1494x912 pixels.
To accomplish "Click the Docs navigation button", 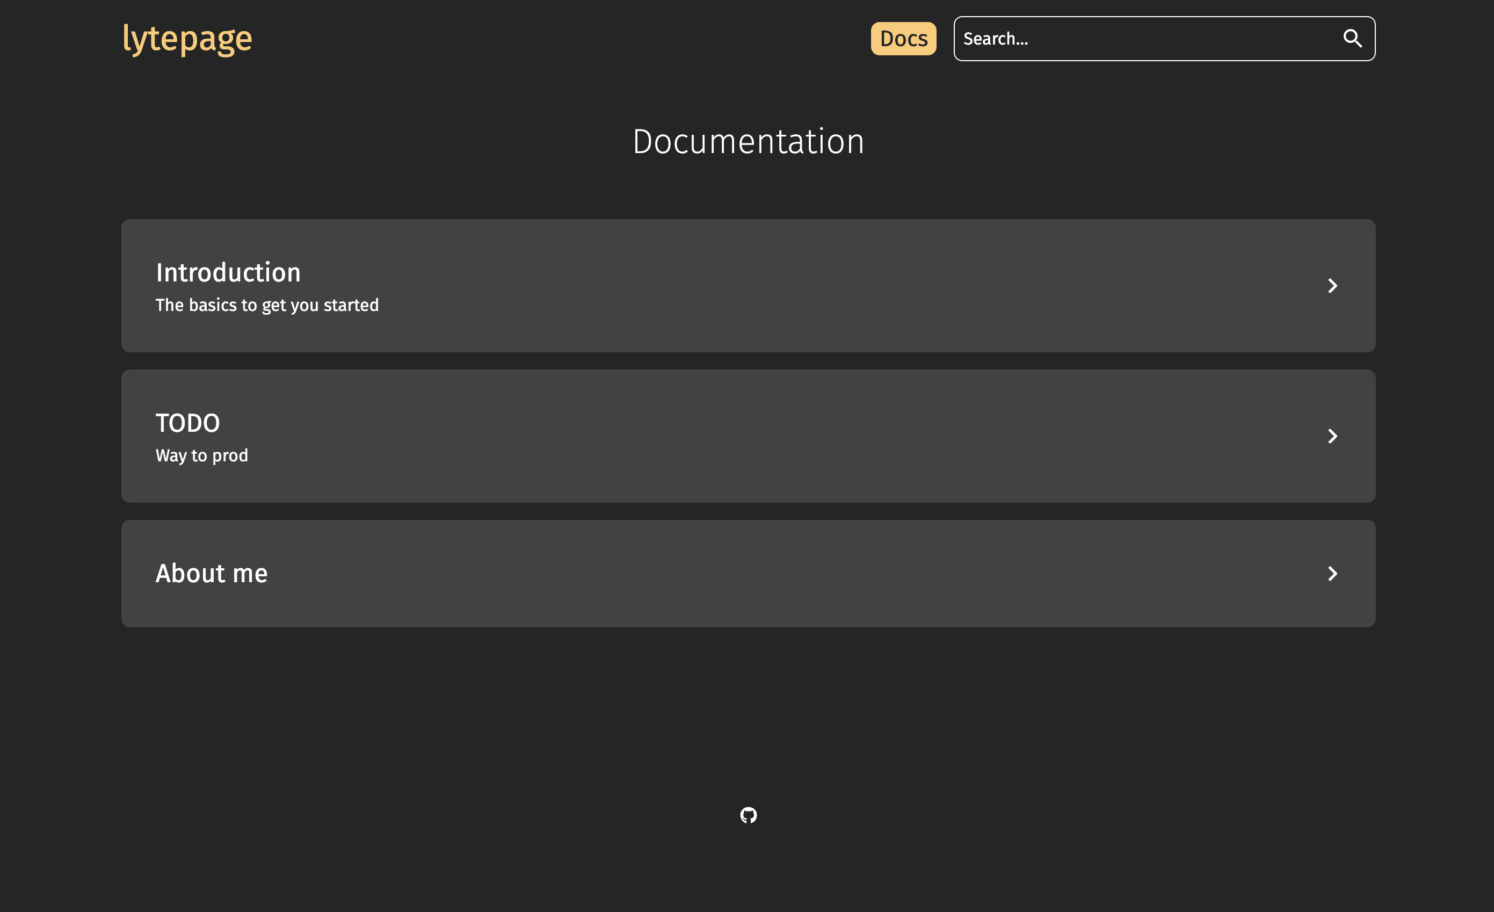I will pos(903,38).
